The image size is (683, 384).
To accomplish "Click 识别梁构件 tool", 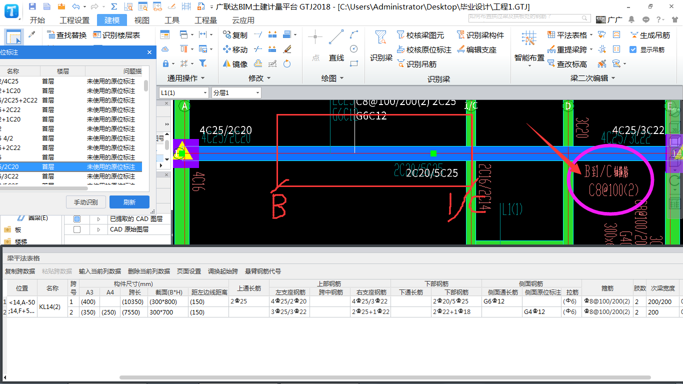I will (x=480, y=35).
